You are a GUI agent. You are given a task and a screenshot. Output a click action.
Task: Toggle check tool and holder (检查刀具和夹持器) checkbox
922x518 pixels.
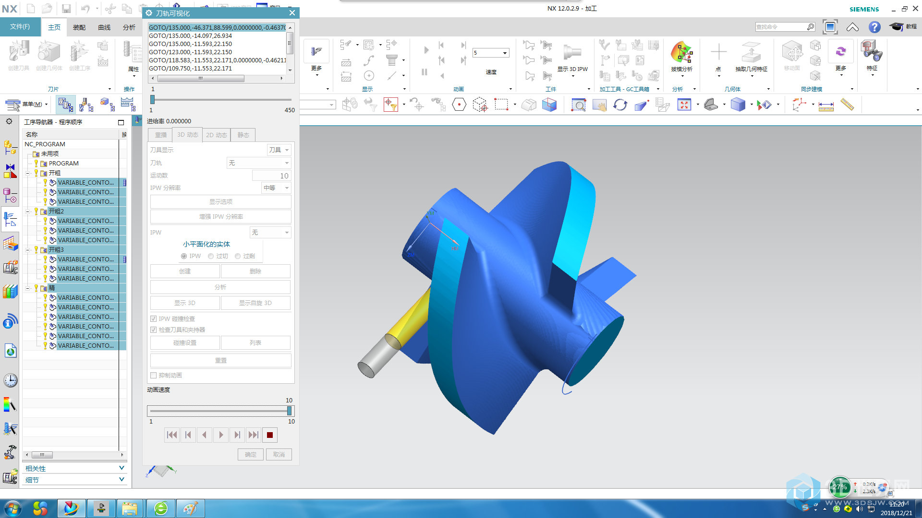tap(153, 330)
